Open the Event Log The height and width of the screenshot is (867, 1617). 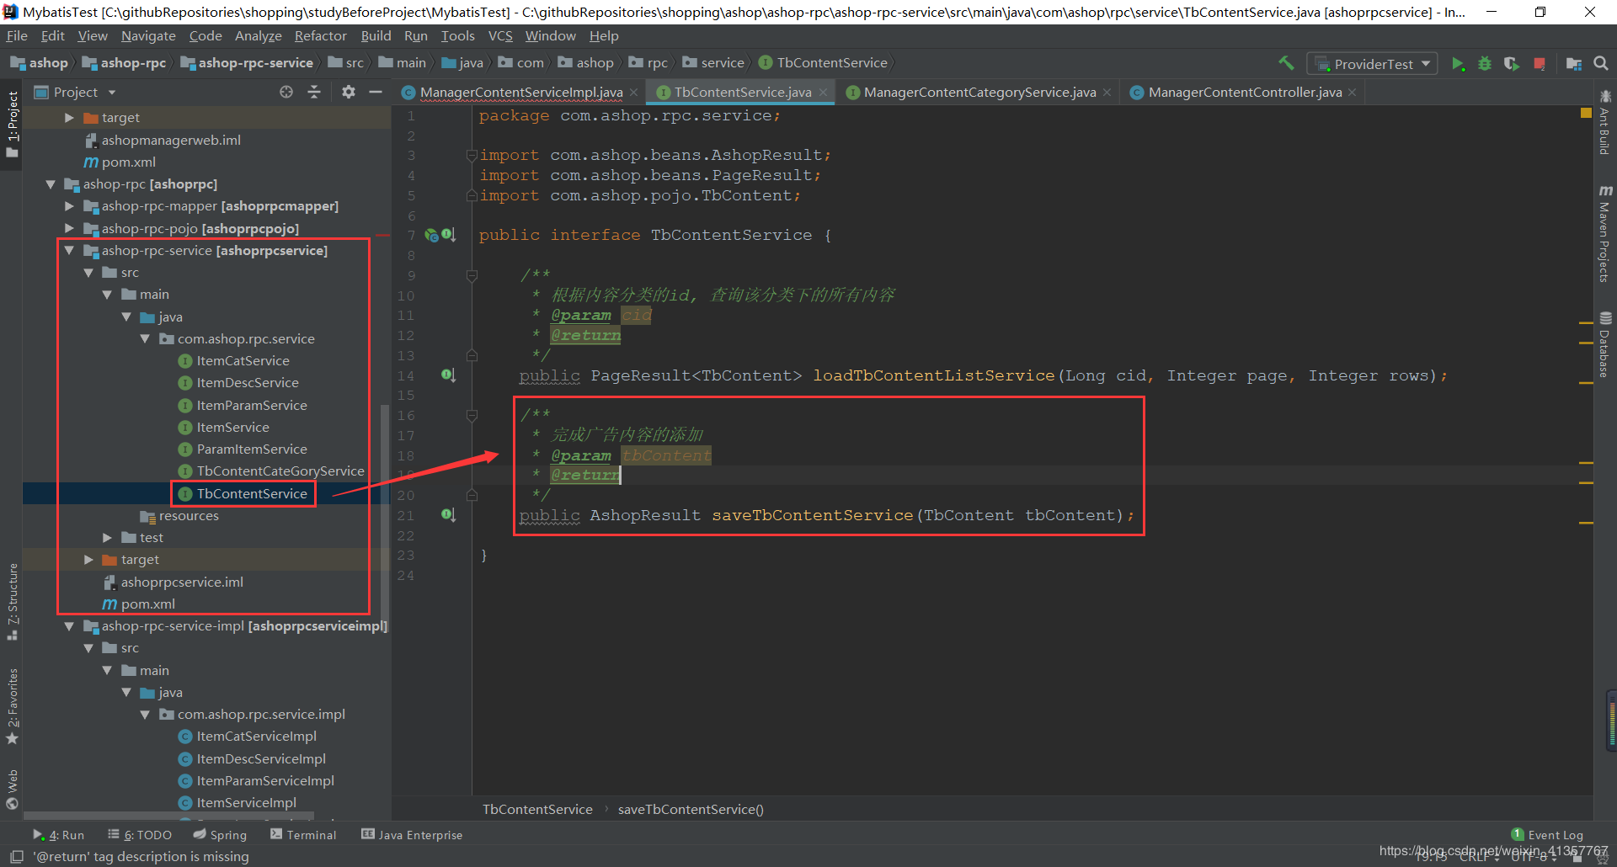click(x=1547, y=834)
